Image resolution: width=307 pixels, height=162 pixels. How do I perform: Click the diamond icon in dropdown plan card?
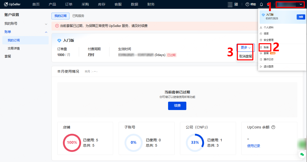[x=263, y=15]
